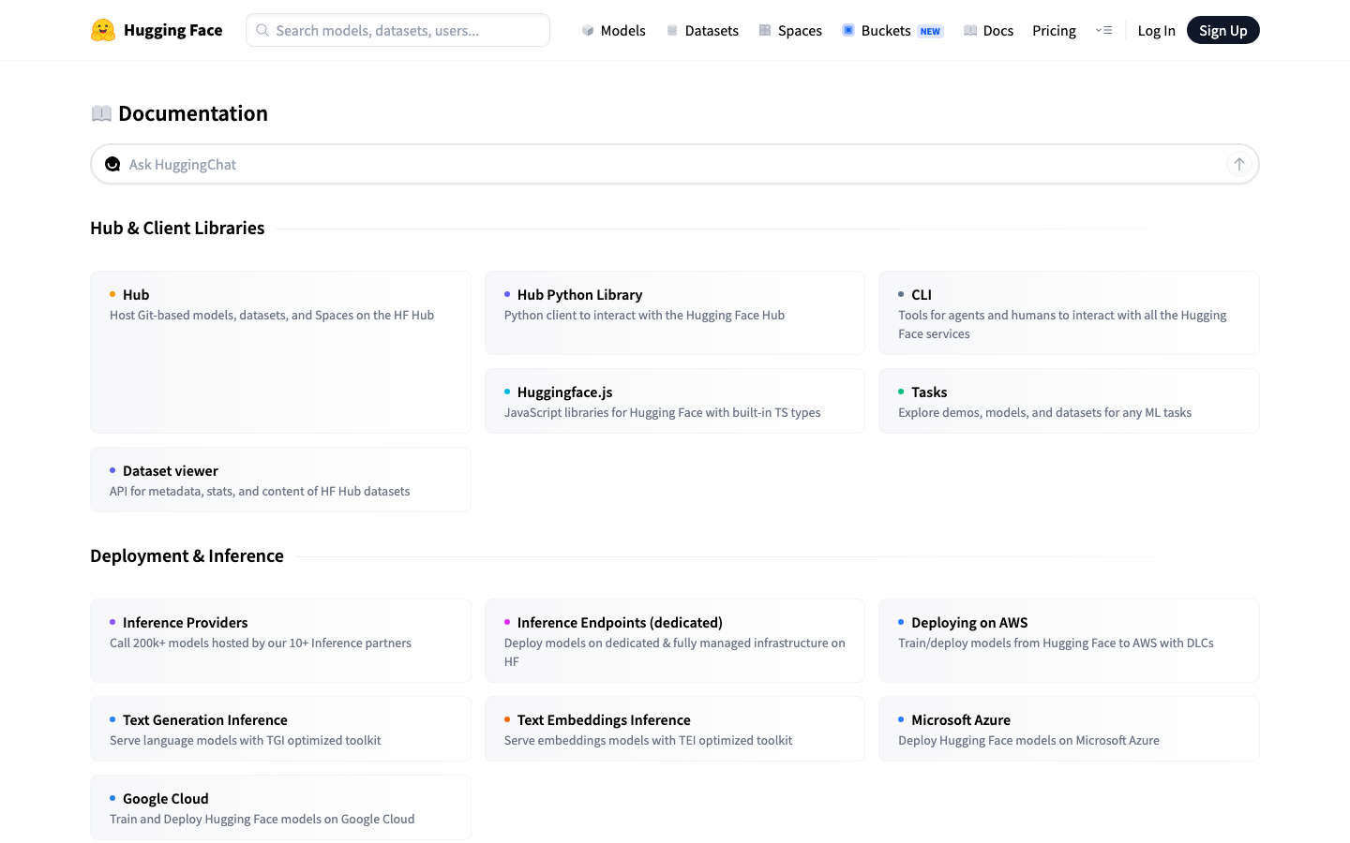
Task: Click the Spaces grid icon
Action: click(x=765, y=31)
